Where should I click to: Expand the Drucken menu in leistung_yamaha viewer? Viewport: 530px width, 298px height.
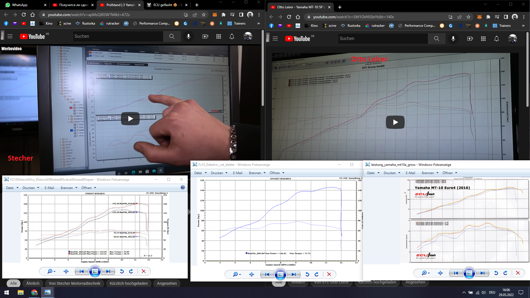pos(392,173)
